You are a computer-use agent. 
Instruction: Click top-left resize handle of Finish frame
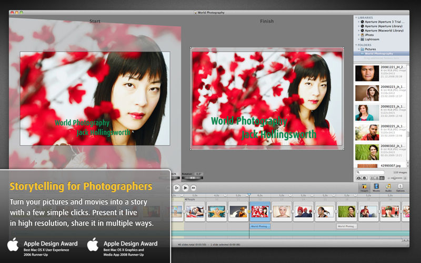pyautogui.click(x=191, y=48)
